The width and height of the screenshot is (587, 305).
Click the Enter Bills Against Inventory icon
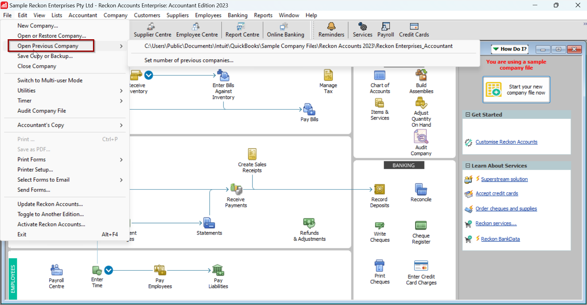coord(223,75)
